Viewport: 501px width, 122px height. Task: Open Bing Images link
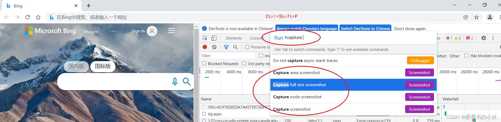(91, 31)
